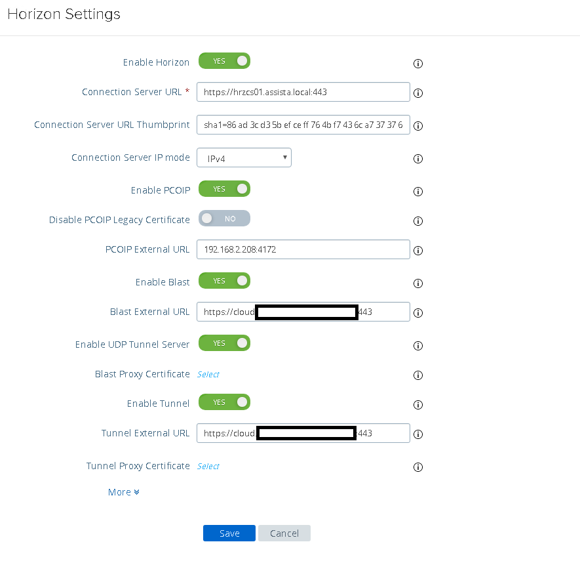
Task: Show info for Tunnel Proxy Certificate
Action: 417,467
